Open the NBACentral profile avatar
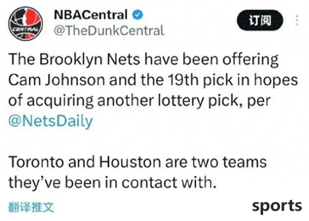Image resolution: width=309 pixels, height=221 pixels. [26, 24]
